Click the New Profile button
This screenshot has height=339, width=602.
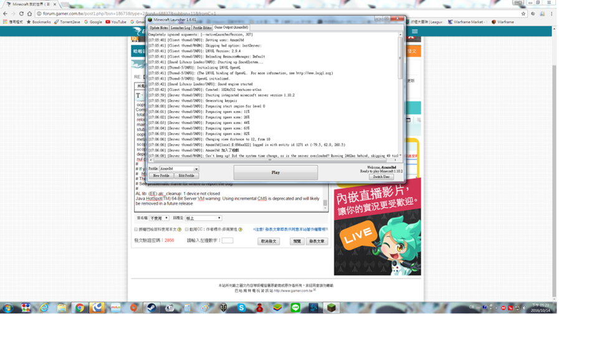click(161, 176)
